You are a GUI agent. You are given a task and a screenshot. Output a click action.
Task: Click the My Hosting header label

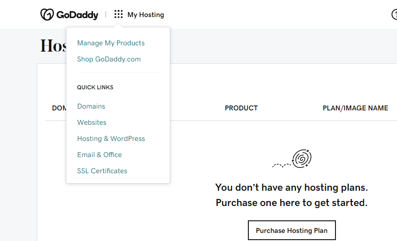146,15
